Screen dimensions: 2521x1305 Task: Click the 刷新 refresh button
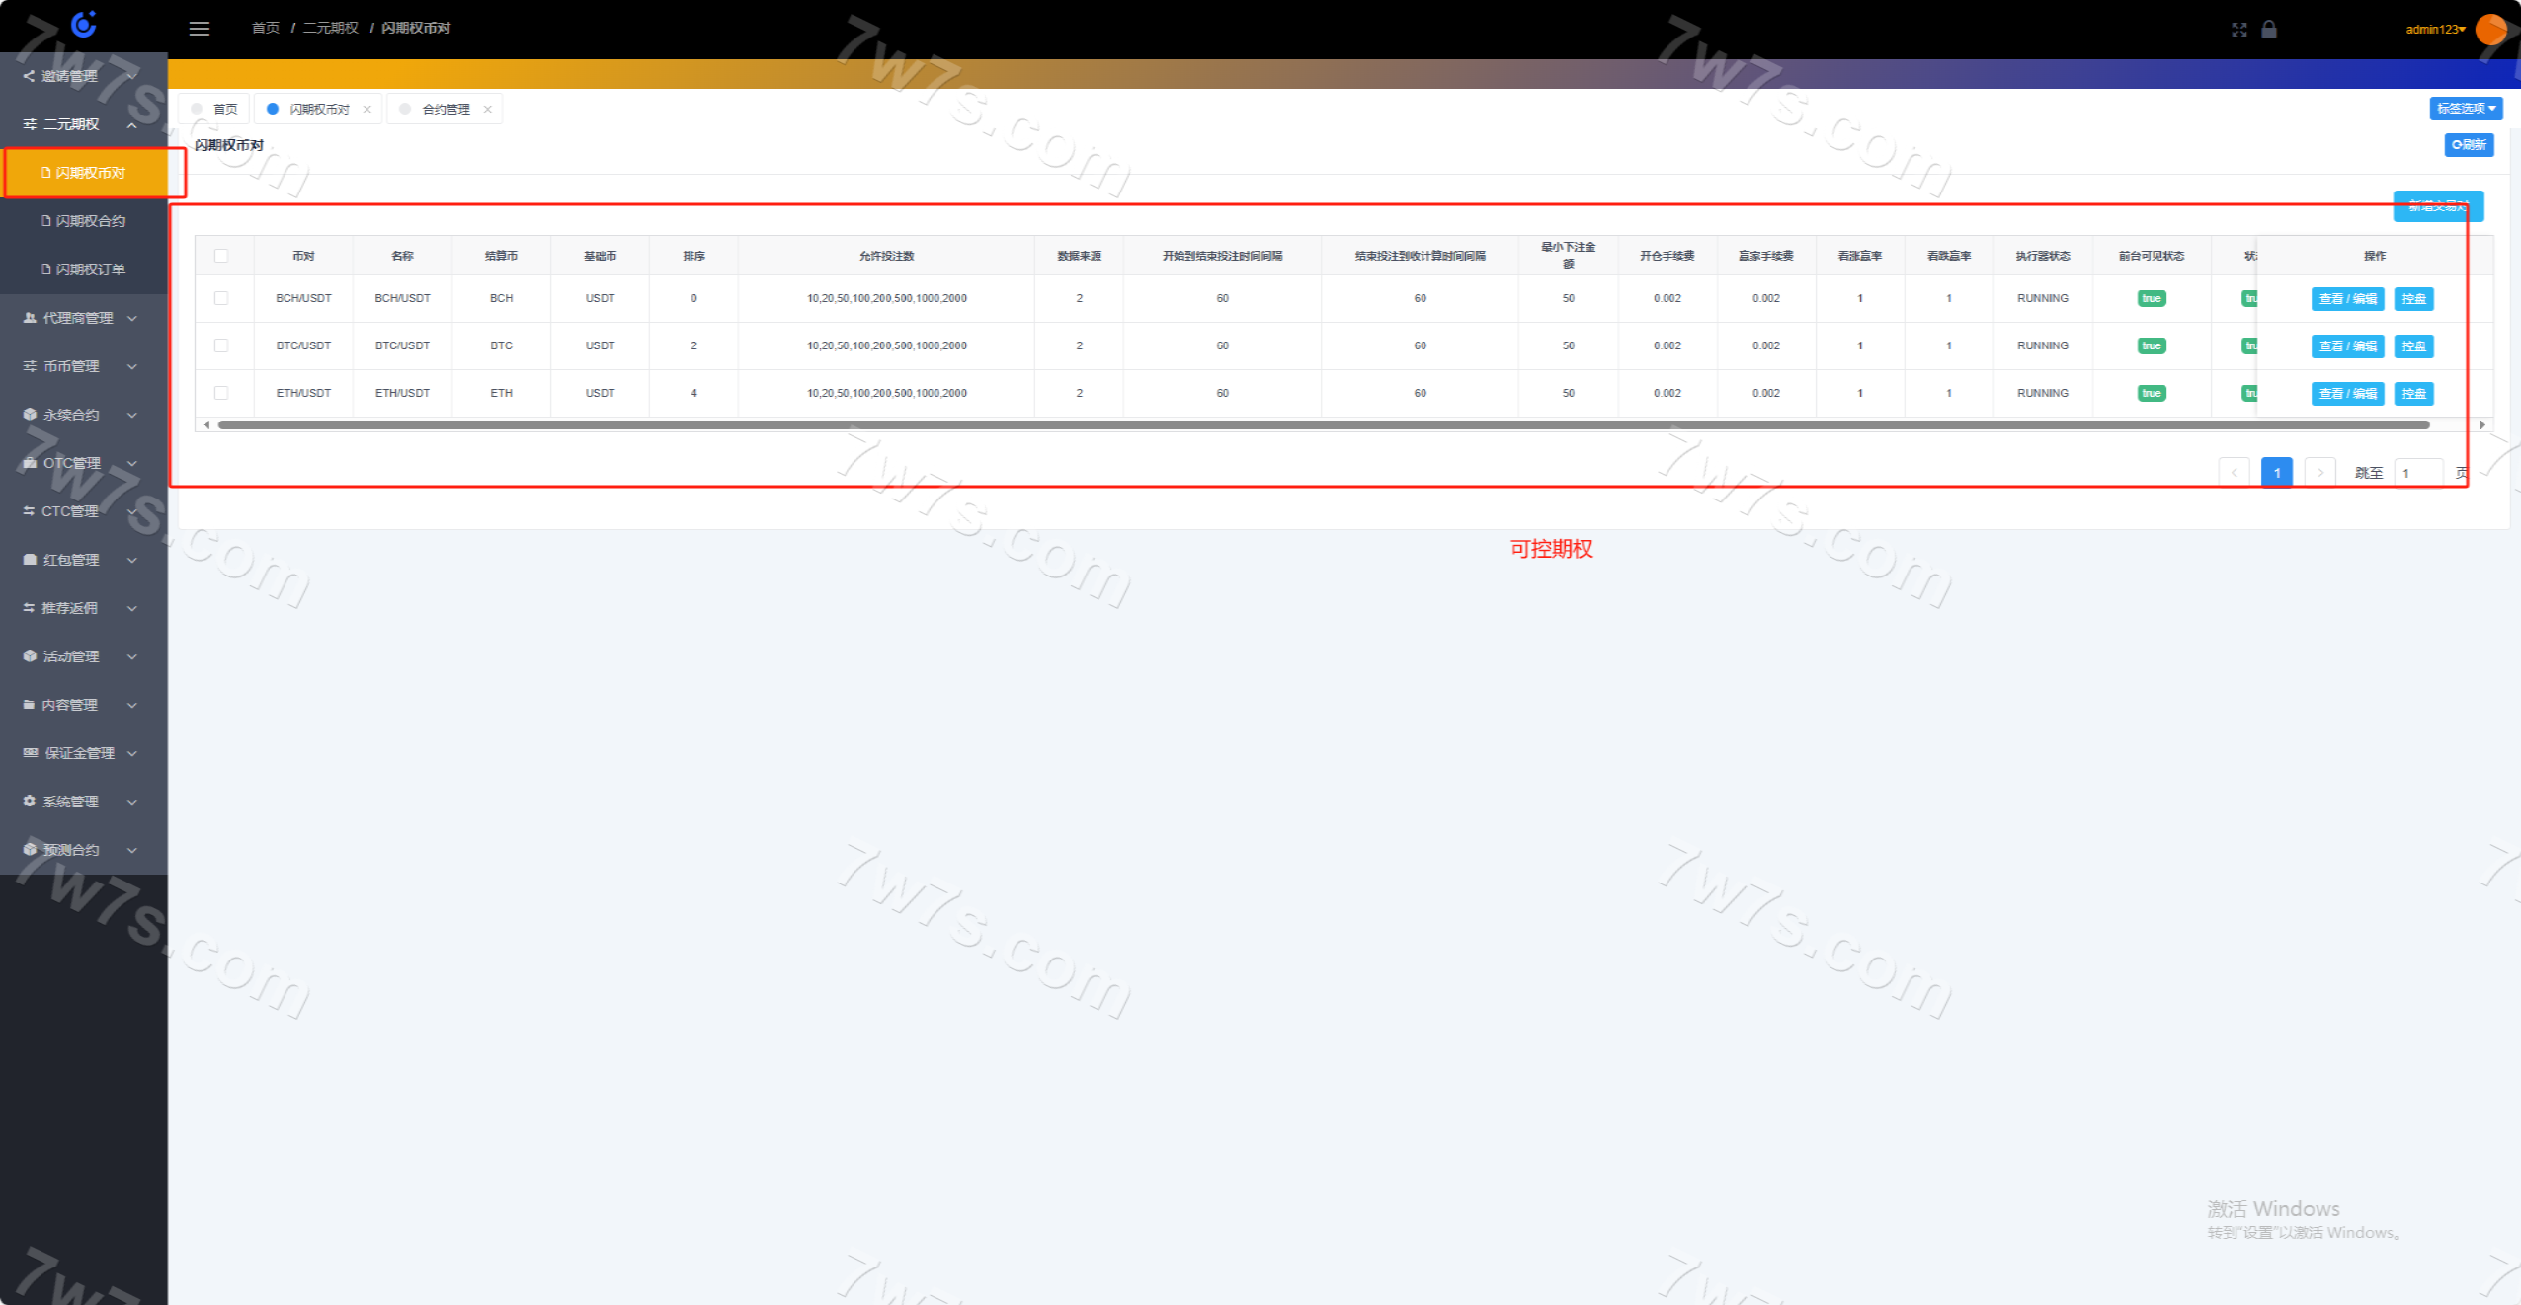click(2469, 145)
